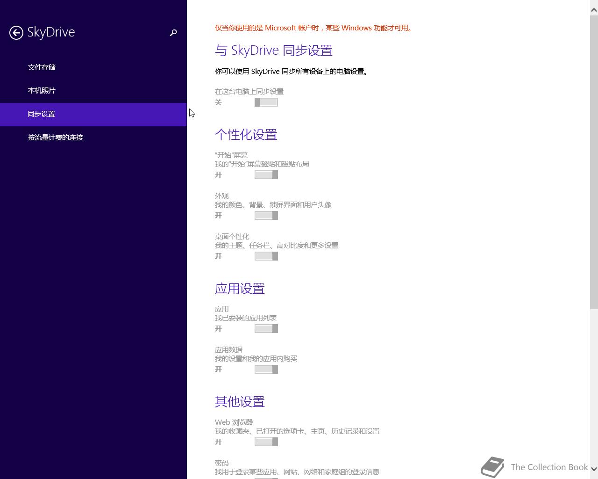Toggle 在这台电脑上同步设置 switch
This screenshot has height=479, width=598.
coord(266,102)
